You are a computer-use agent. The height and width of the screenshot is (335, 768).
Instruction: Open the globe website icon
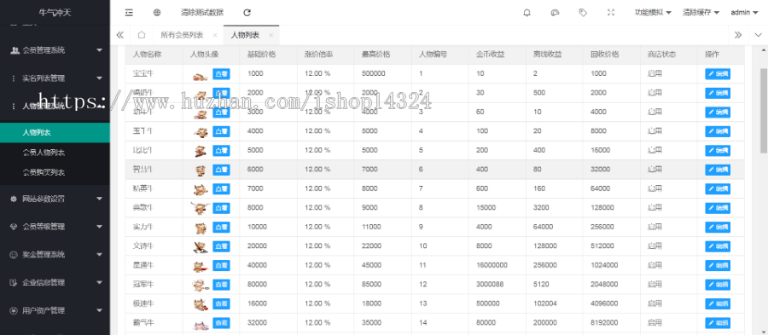(157, 13)
